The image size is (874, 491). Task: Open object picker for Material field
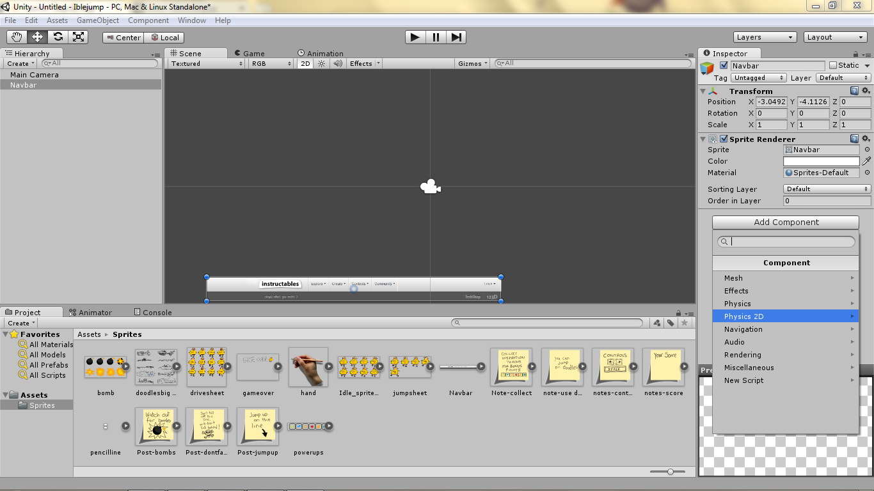pyautogui.click(x=867, y=173)
